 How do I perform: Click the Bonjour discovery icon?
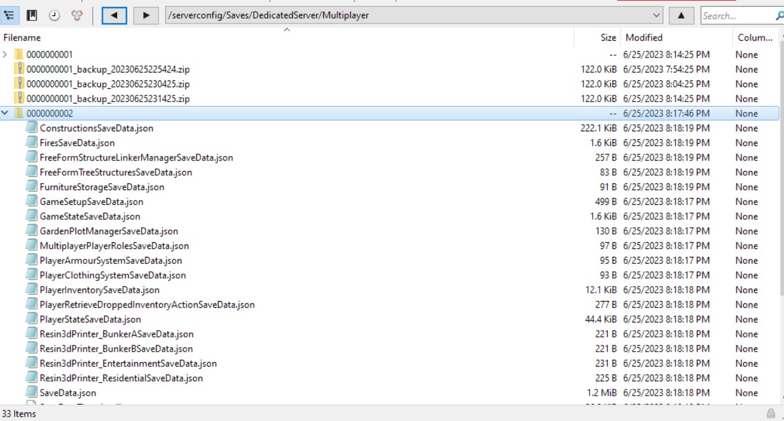(x=77, y=15)
